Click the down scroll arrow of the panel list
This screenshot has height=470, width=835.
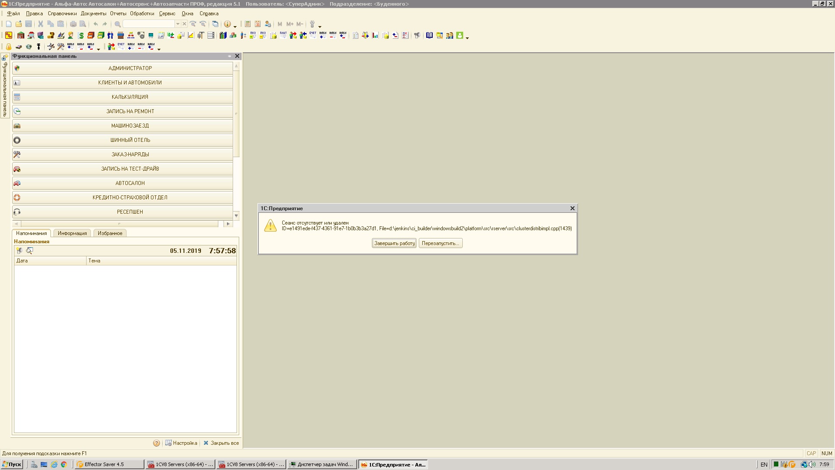(236, 215)
